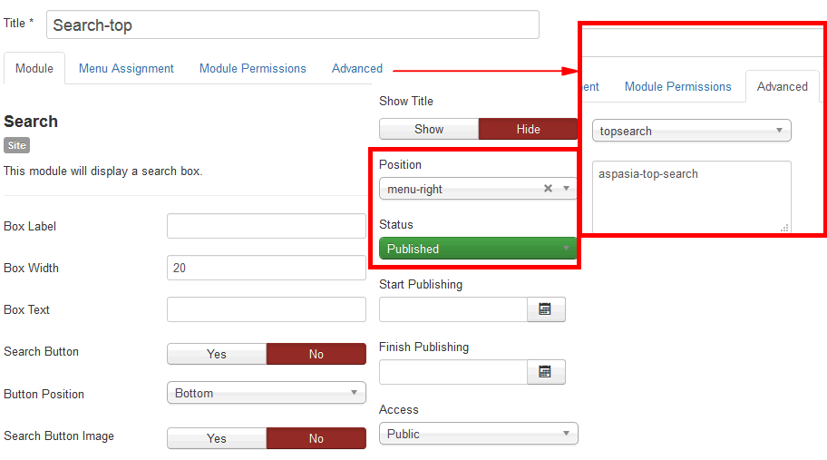Viewport: 827px width, 460px height.
Task: Set Show Title to Hide
Action: (x=528, y=129)
